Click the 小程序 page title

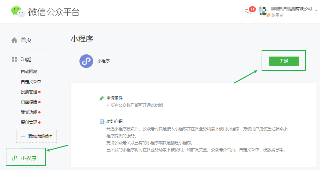(82, 39)
